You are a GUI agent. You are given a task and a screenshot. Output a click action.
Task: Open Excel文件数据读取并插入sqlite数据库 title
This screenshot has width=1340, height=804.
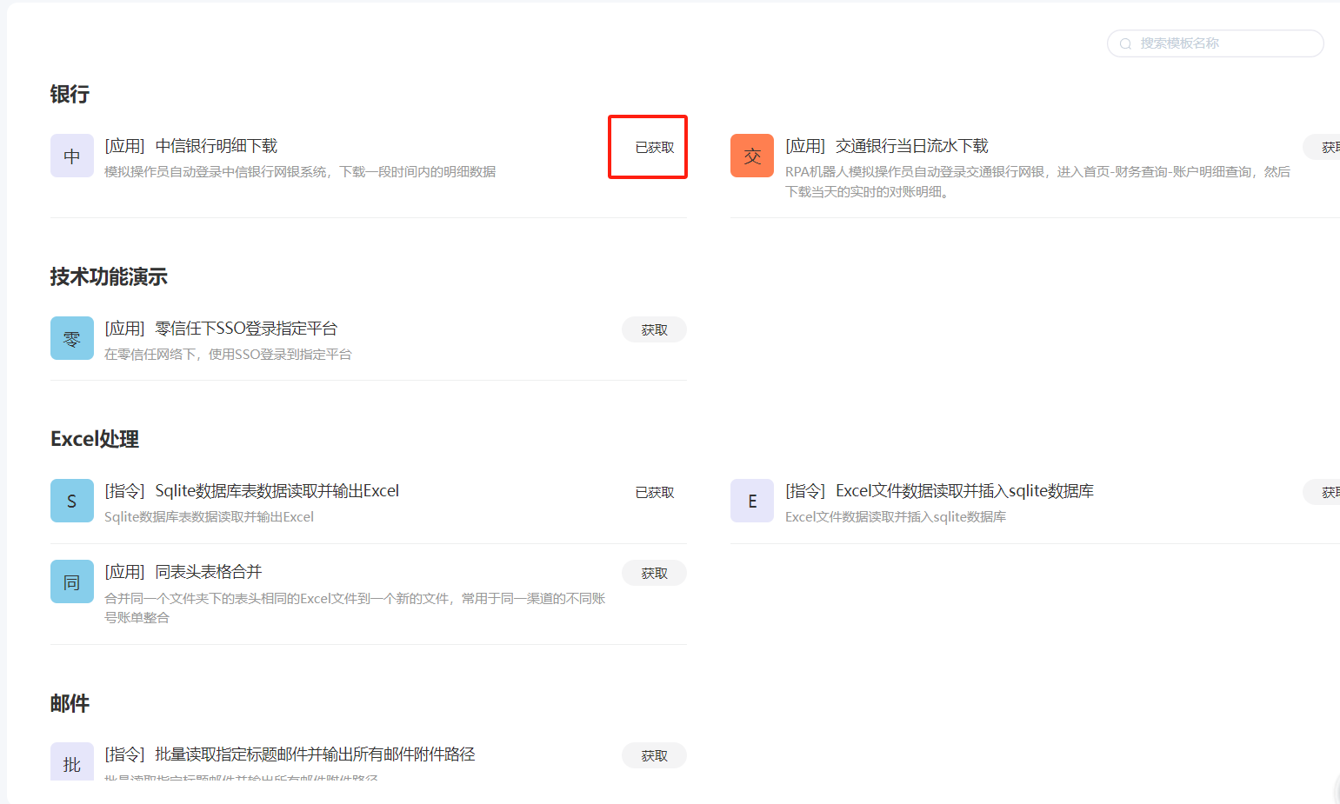point(964,491)
